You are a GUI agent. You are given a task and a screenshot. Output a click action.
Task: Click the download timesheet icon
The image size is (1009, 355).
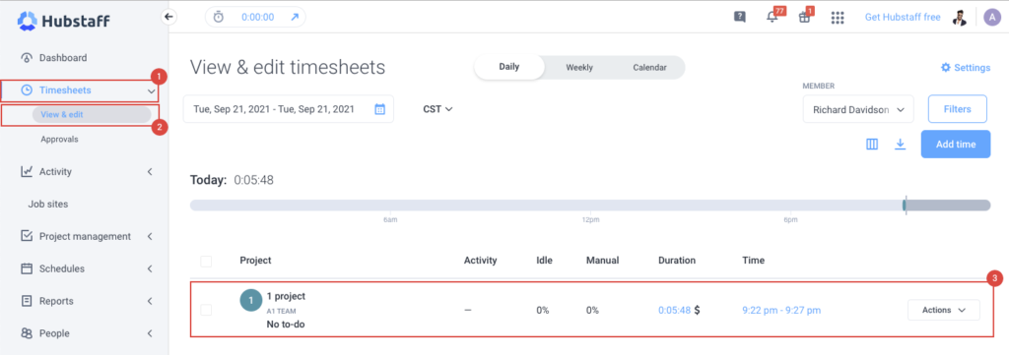pyautogui.click(x=901, y=145)
